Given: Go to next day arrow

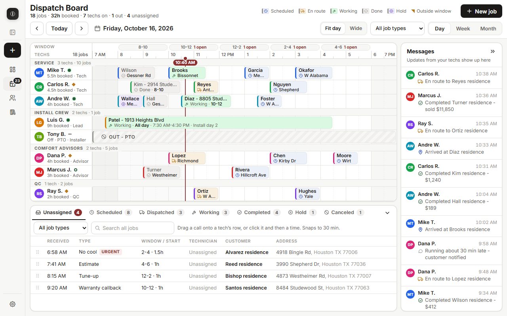Looking at the screenshot, I should pos(82,28).
